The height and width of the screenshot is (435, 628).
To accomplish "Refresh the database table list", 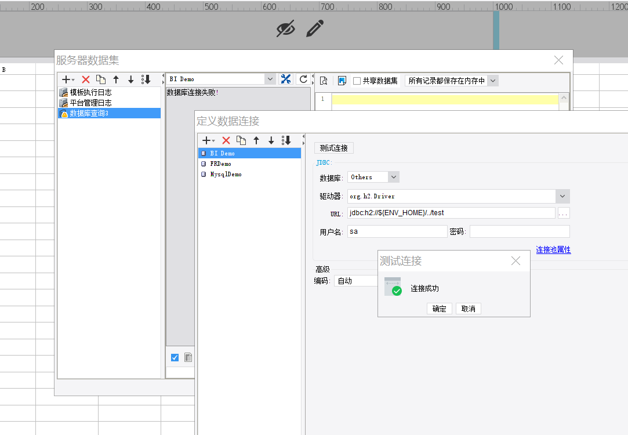I will pyautogui.click(x=303, y=79).
